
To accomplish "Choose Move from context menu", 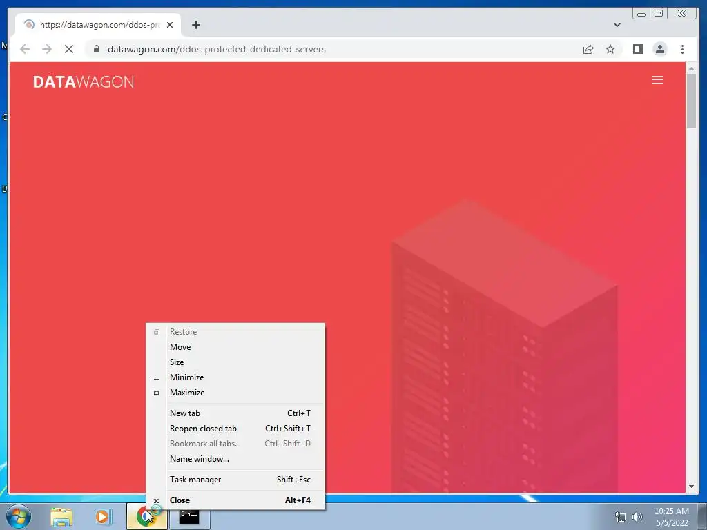I will point(235,347).
